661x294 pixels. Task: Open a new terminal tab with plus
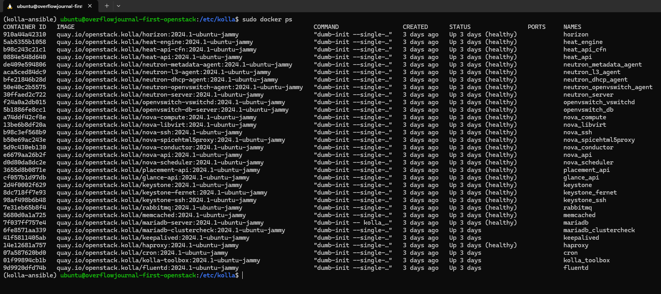tap(107, 6)
